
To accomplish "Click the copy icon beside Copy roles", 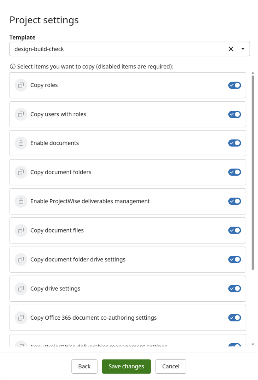I will 21,85.
